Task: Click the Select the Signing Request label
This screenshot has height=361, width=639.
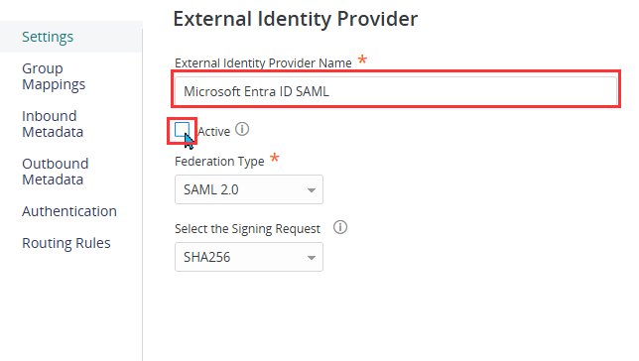Action: (247, 229)
